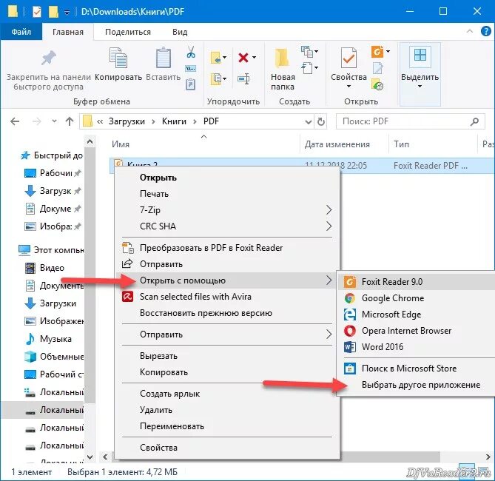Open the Open dropdown next to Foxit icon
495x481 pixels.
point(388,51)
